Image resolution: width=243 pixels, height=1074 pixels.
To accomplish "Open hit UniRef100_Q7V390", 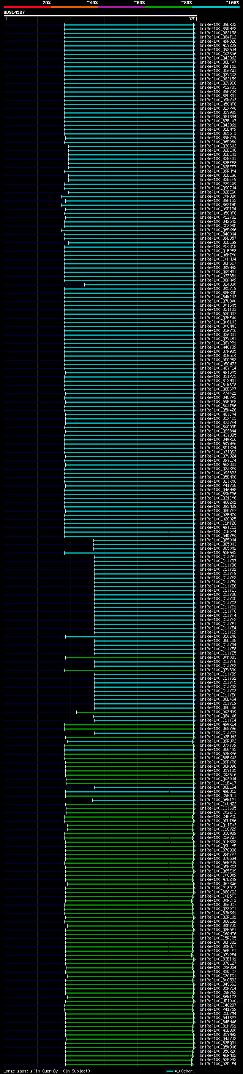I will point(218,670).
